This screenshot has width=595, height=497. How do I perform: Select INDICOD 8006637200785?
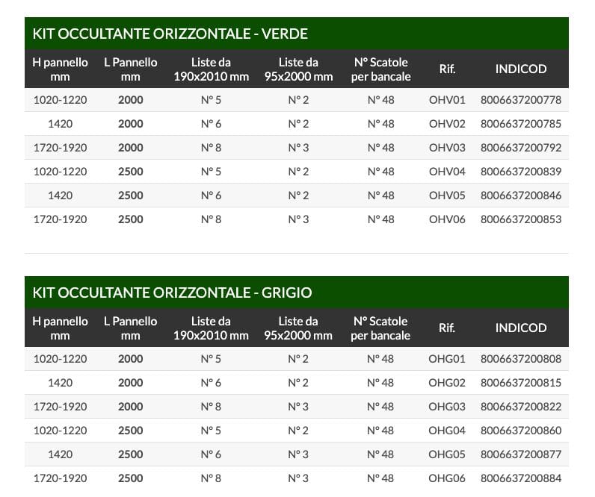[x=521, y=124]
